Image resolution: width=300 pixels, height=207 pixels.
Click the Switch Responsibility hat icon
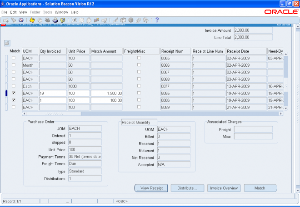point(47,20)
